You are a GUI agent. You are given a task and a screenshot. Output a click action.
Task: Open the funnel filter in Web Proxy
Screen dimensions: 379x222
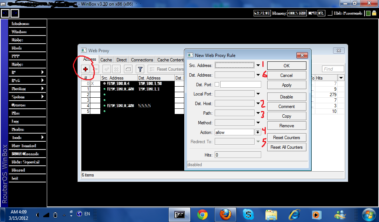(x=140, y=69)
